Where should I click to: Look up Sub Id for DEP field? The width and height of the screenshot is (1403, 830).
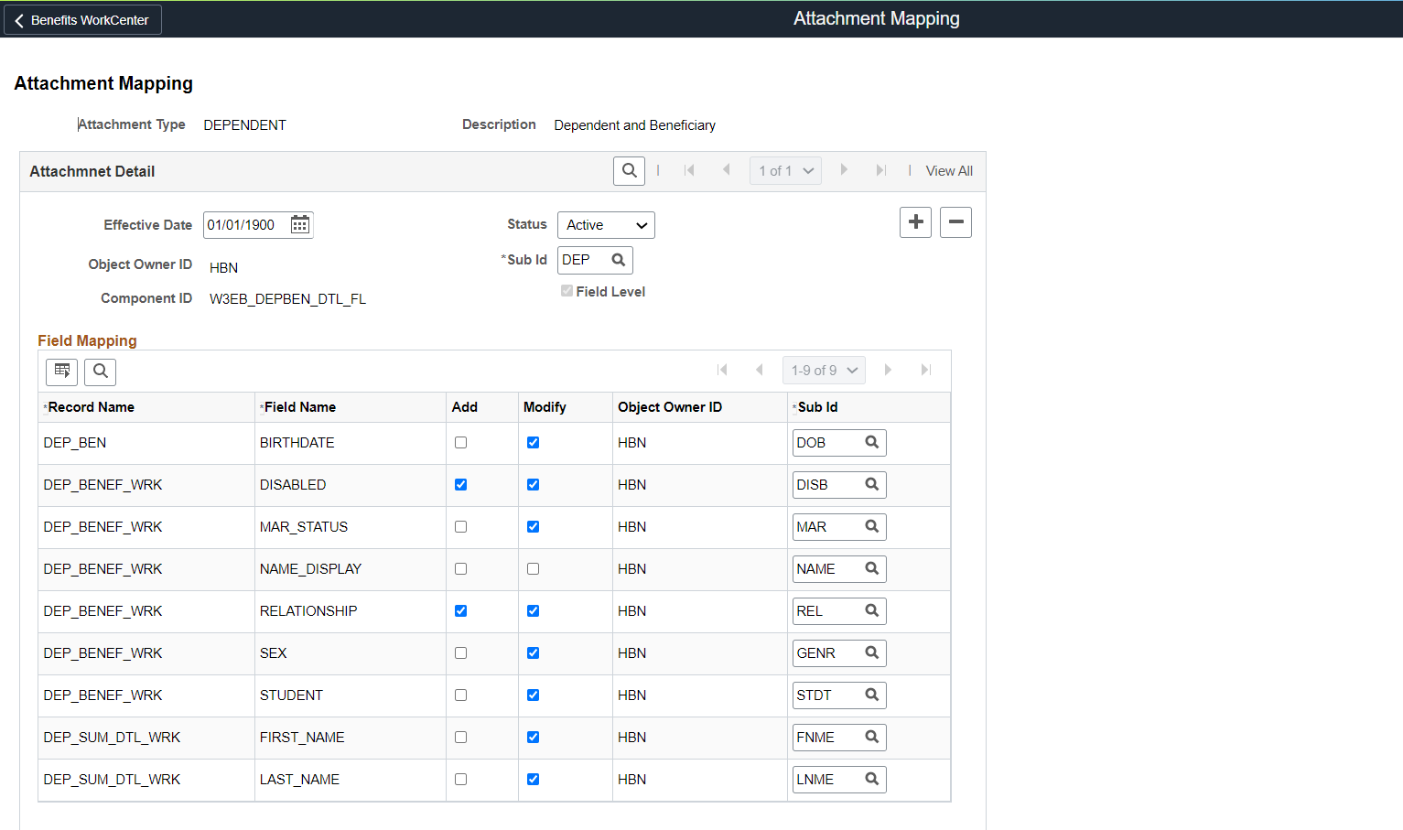(x=619, y=260)
